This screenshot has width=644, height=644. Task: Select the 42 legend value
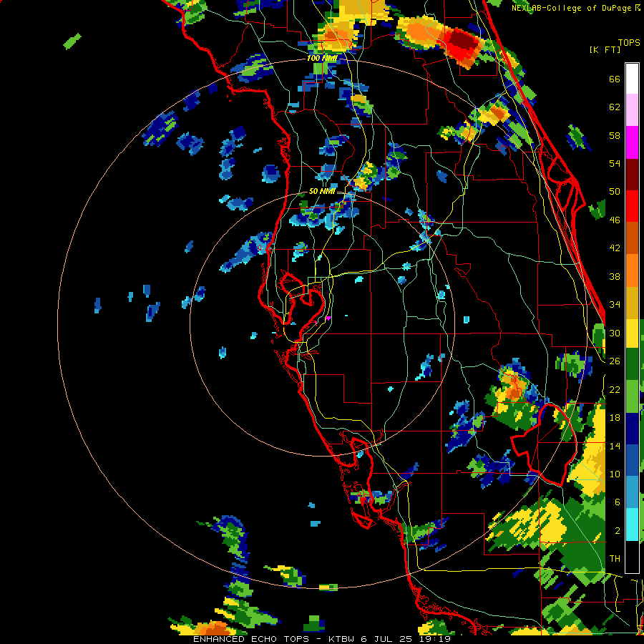[x=615, y=248]
